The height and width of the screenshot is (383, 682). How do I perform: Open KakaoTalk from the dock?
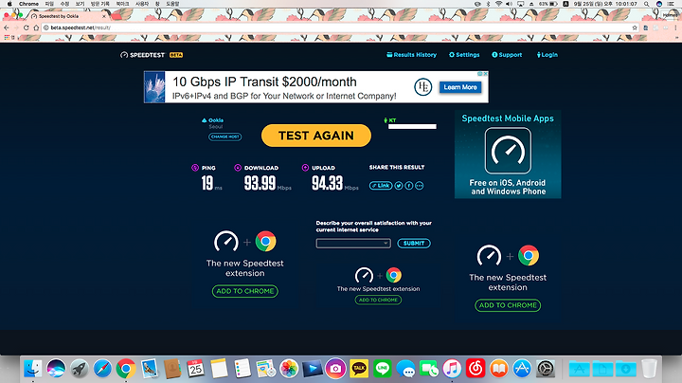pyautogui.click(x=359, y=369)
